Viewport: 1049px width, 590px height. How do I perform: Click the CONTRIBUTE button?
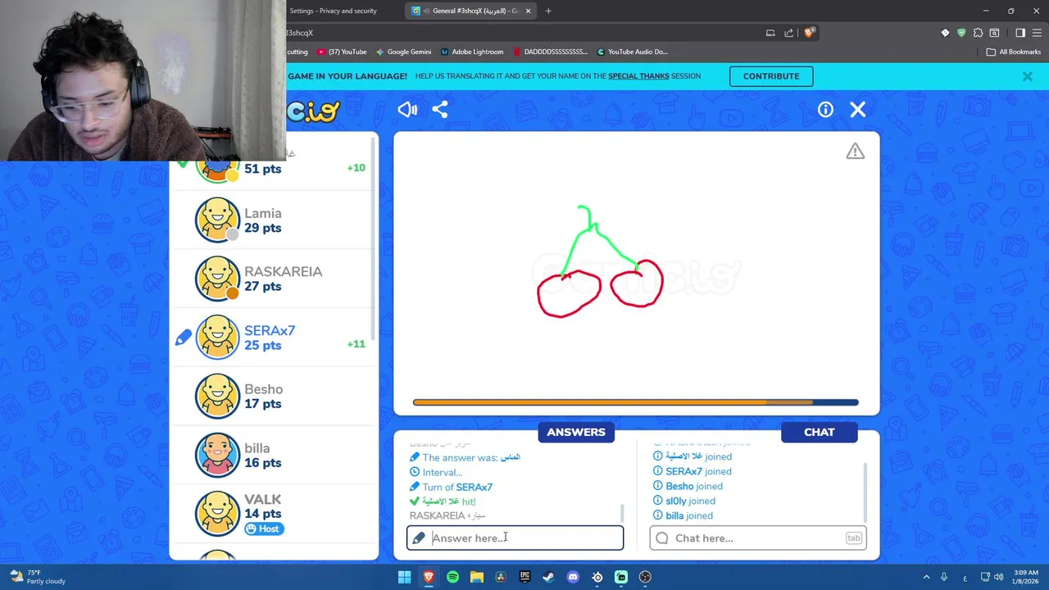coord(771,76)
